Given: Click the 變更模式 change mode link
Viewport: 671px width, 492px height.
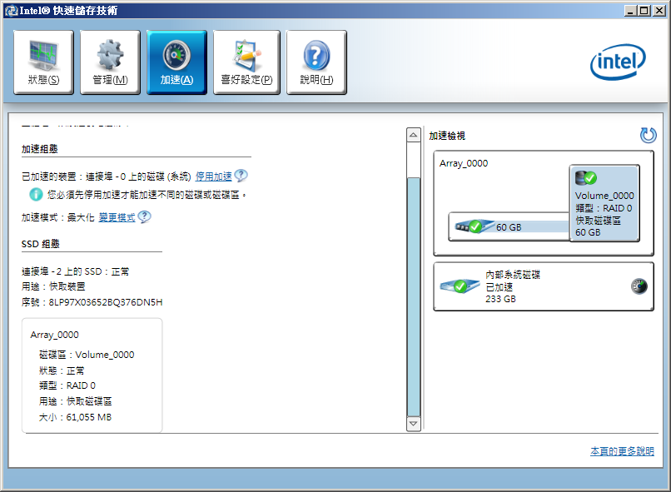Looking at the screenshot, I should (x=117, y=217).
